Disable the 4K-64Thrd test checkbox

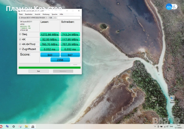coord(20,44)
